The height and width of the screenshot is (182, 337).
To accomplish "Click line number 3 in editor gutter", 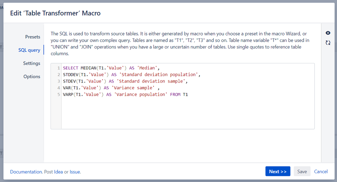I will click(59, 81).
